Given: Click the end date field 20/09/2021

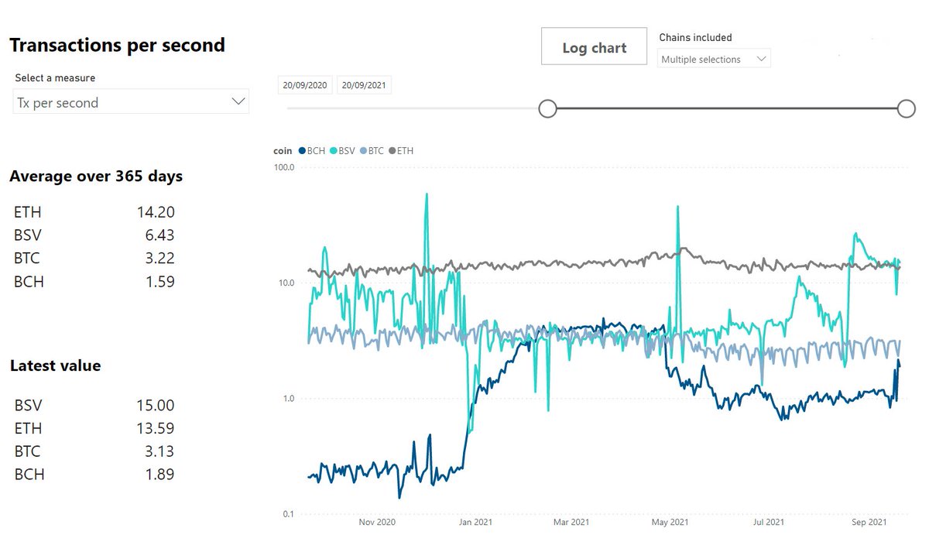Looking at the screenshot, I should (365, 85).
